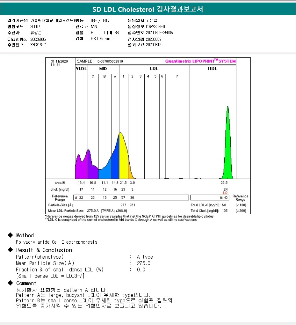
Task: Select result report date 20200312
Action: (x=154, y=45)
